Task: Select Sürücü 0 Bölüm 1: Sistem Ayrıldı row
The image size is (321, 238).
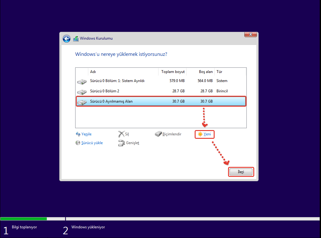Action: coord(117,81)
